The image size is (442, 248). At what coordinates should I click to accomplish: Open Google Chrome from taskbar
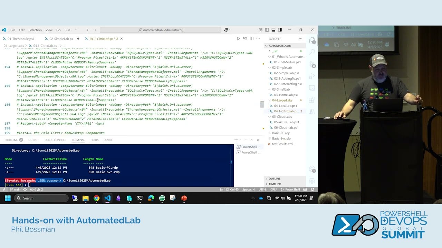coord(96,198)
